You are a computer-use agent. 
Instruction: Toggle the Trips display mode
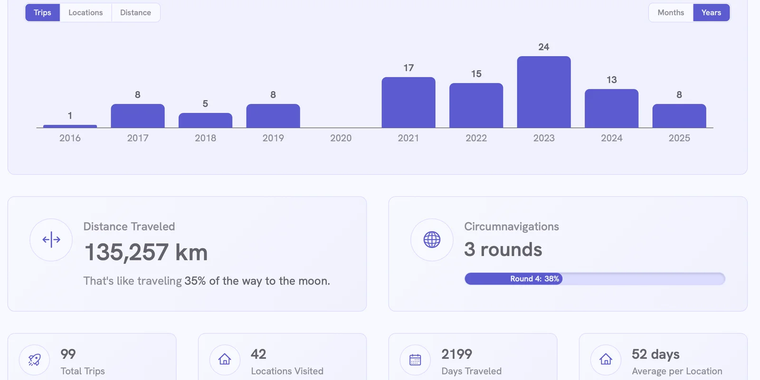42,12
